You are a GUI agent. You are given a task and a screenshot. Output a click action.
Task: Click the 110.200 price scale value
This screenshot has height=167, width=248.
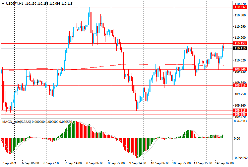click(240, 38)
